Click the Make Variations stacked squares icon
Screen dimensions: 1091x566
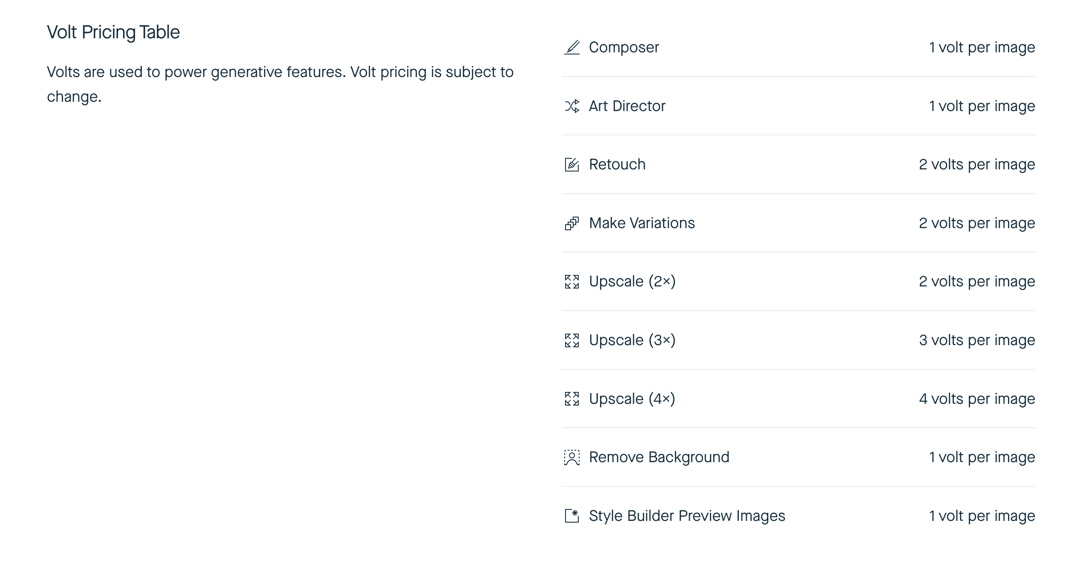click(572, 223)
